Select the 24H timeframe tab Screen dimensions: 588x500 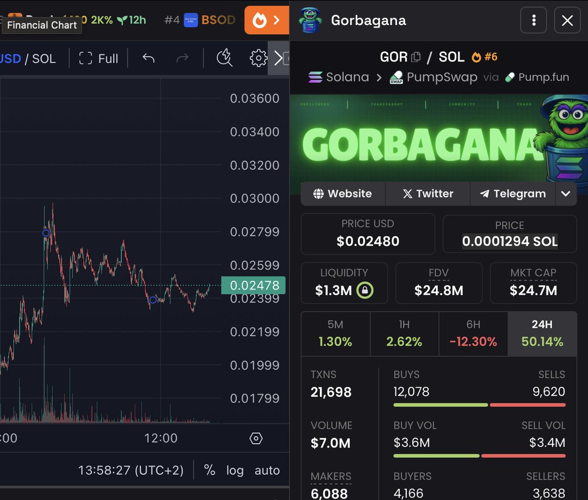pyautogui.click(x=542, y=334)
